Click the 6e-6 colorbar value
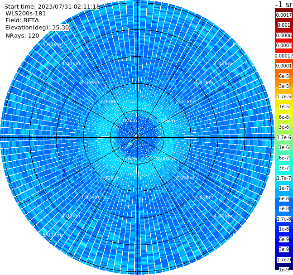 pos(284,117)
